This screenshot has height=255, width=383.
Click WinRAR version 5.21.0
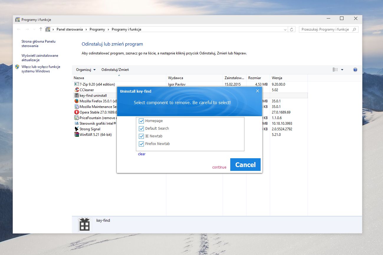point(276,135)
